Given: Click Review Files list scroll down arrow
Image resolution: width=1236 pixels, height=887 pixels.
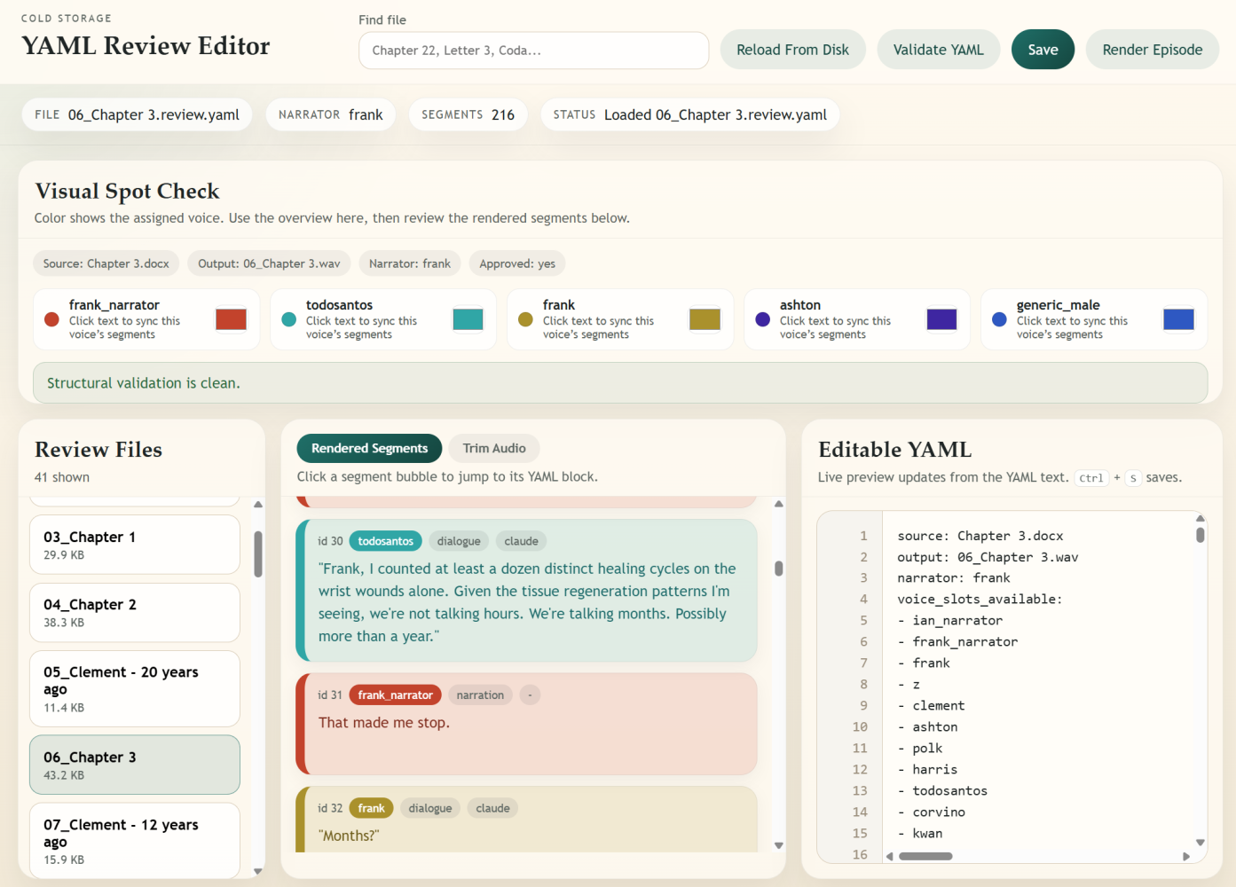Looking at the screenshot, I should (x=258, y=871).
